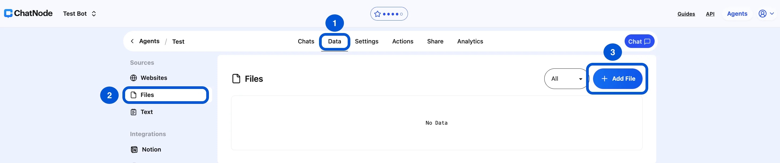The image size is (780, 163).
Task: Switch to the Data tab
Action: pyautogui.click(x=334, y=41)
